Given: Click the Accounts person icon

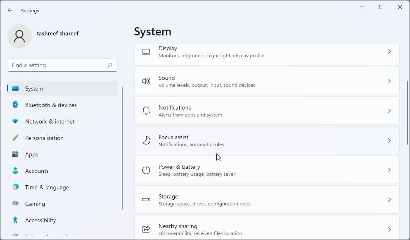Looking at the screenshot, I should (x=15, y=170).
